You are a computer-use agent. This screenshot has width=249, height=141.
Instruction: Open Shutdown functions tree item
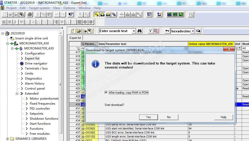44,119
